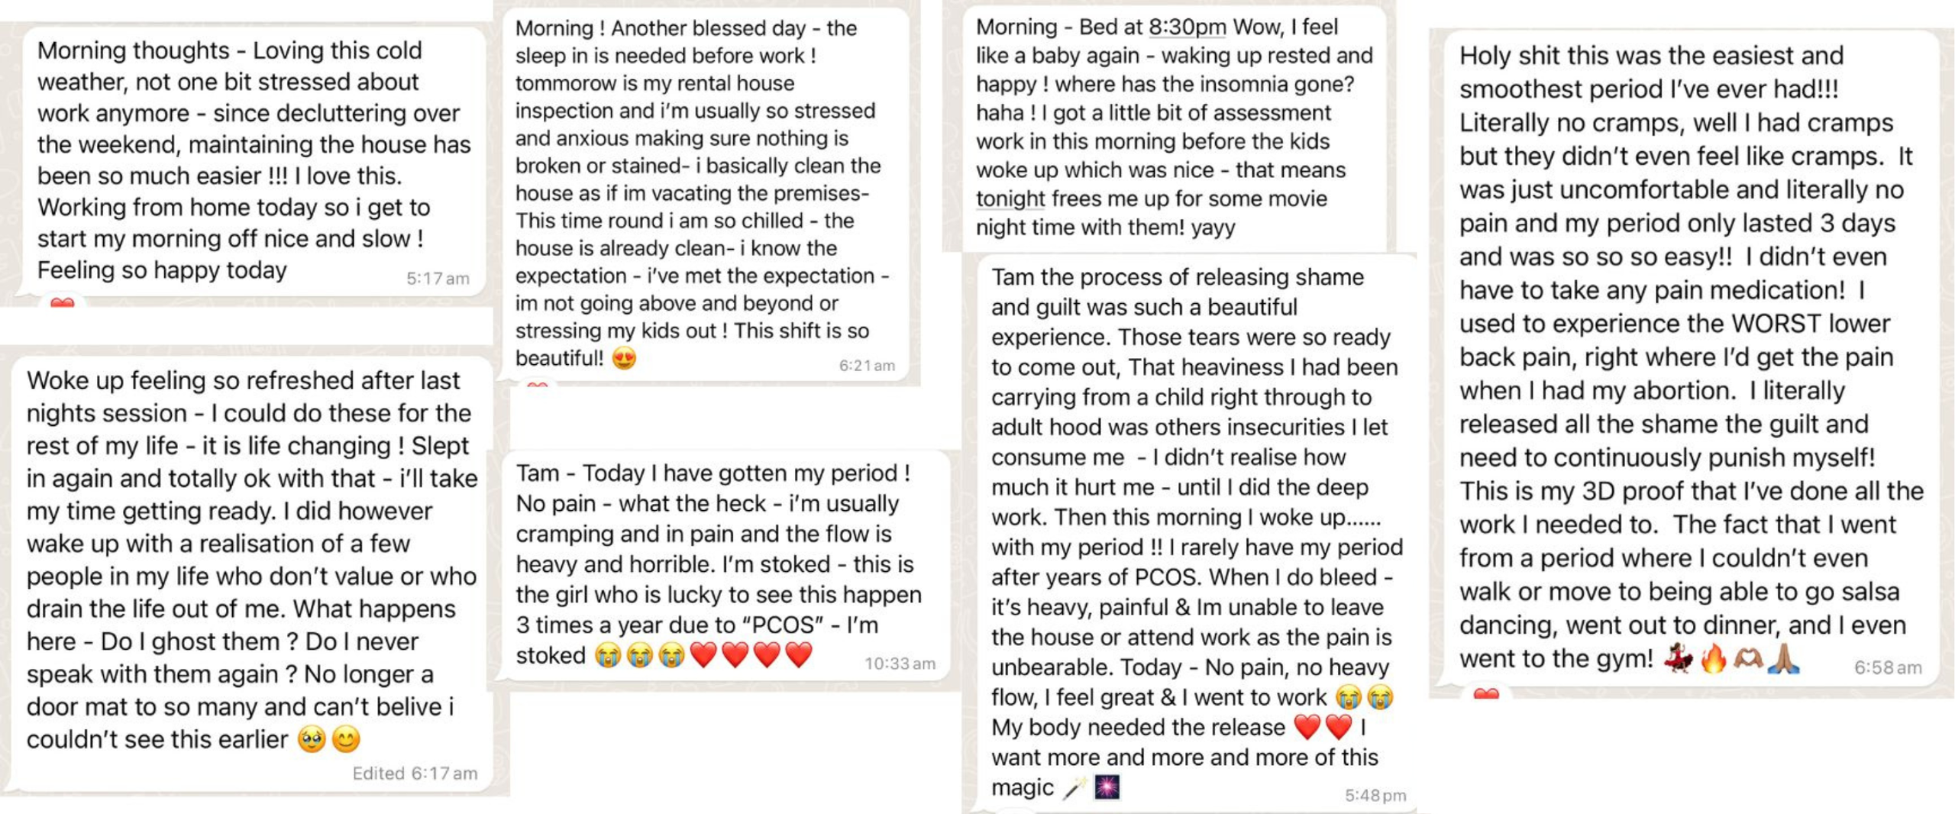Click the underlined 'tonight' link
The height and width of the screenshot is (814, 1955).
pos(1010,199)
